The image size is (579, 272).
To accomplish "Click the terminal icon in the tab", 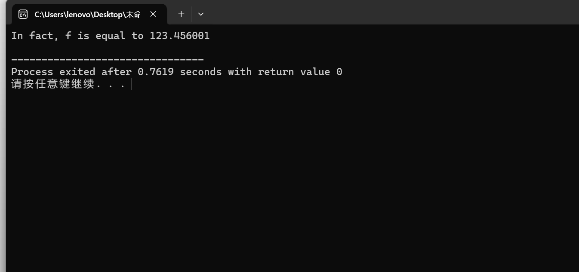I will pyautogui.click(x=23, y=14).
